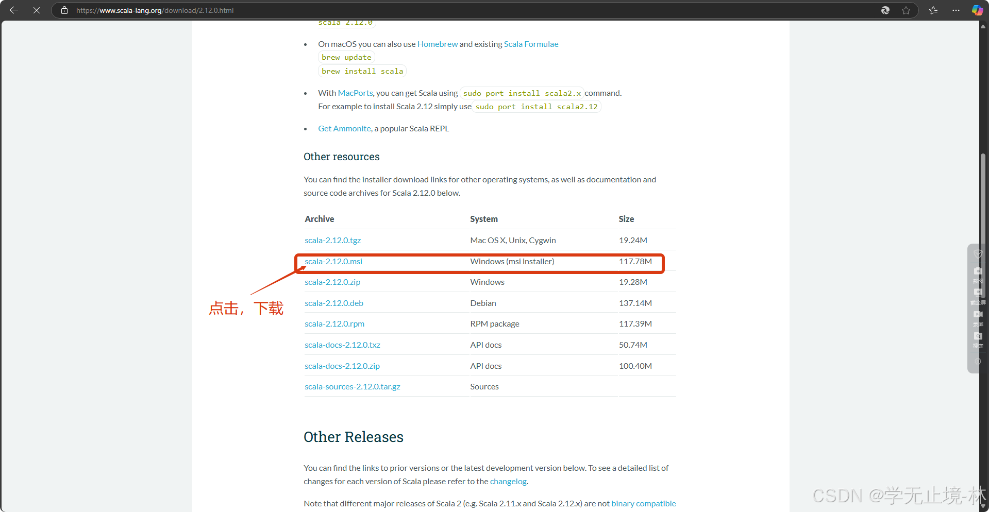Click the '137.14M' size cell
This screenshot has height=512, width=989.
click(635, 303)
